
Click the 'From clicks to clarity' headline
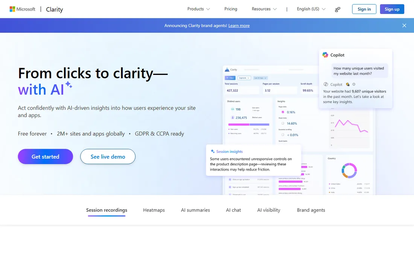93,73
